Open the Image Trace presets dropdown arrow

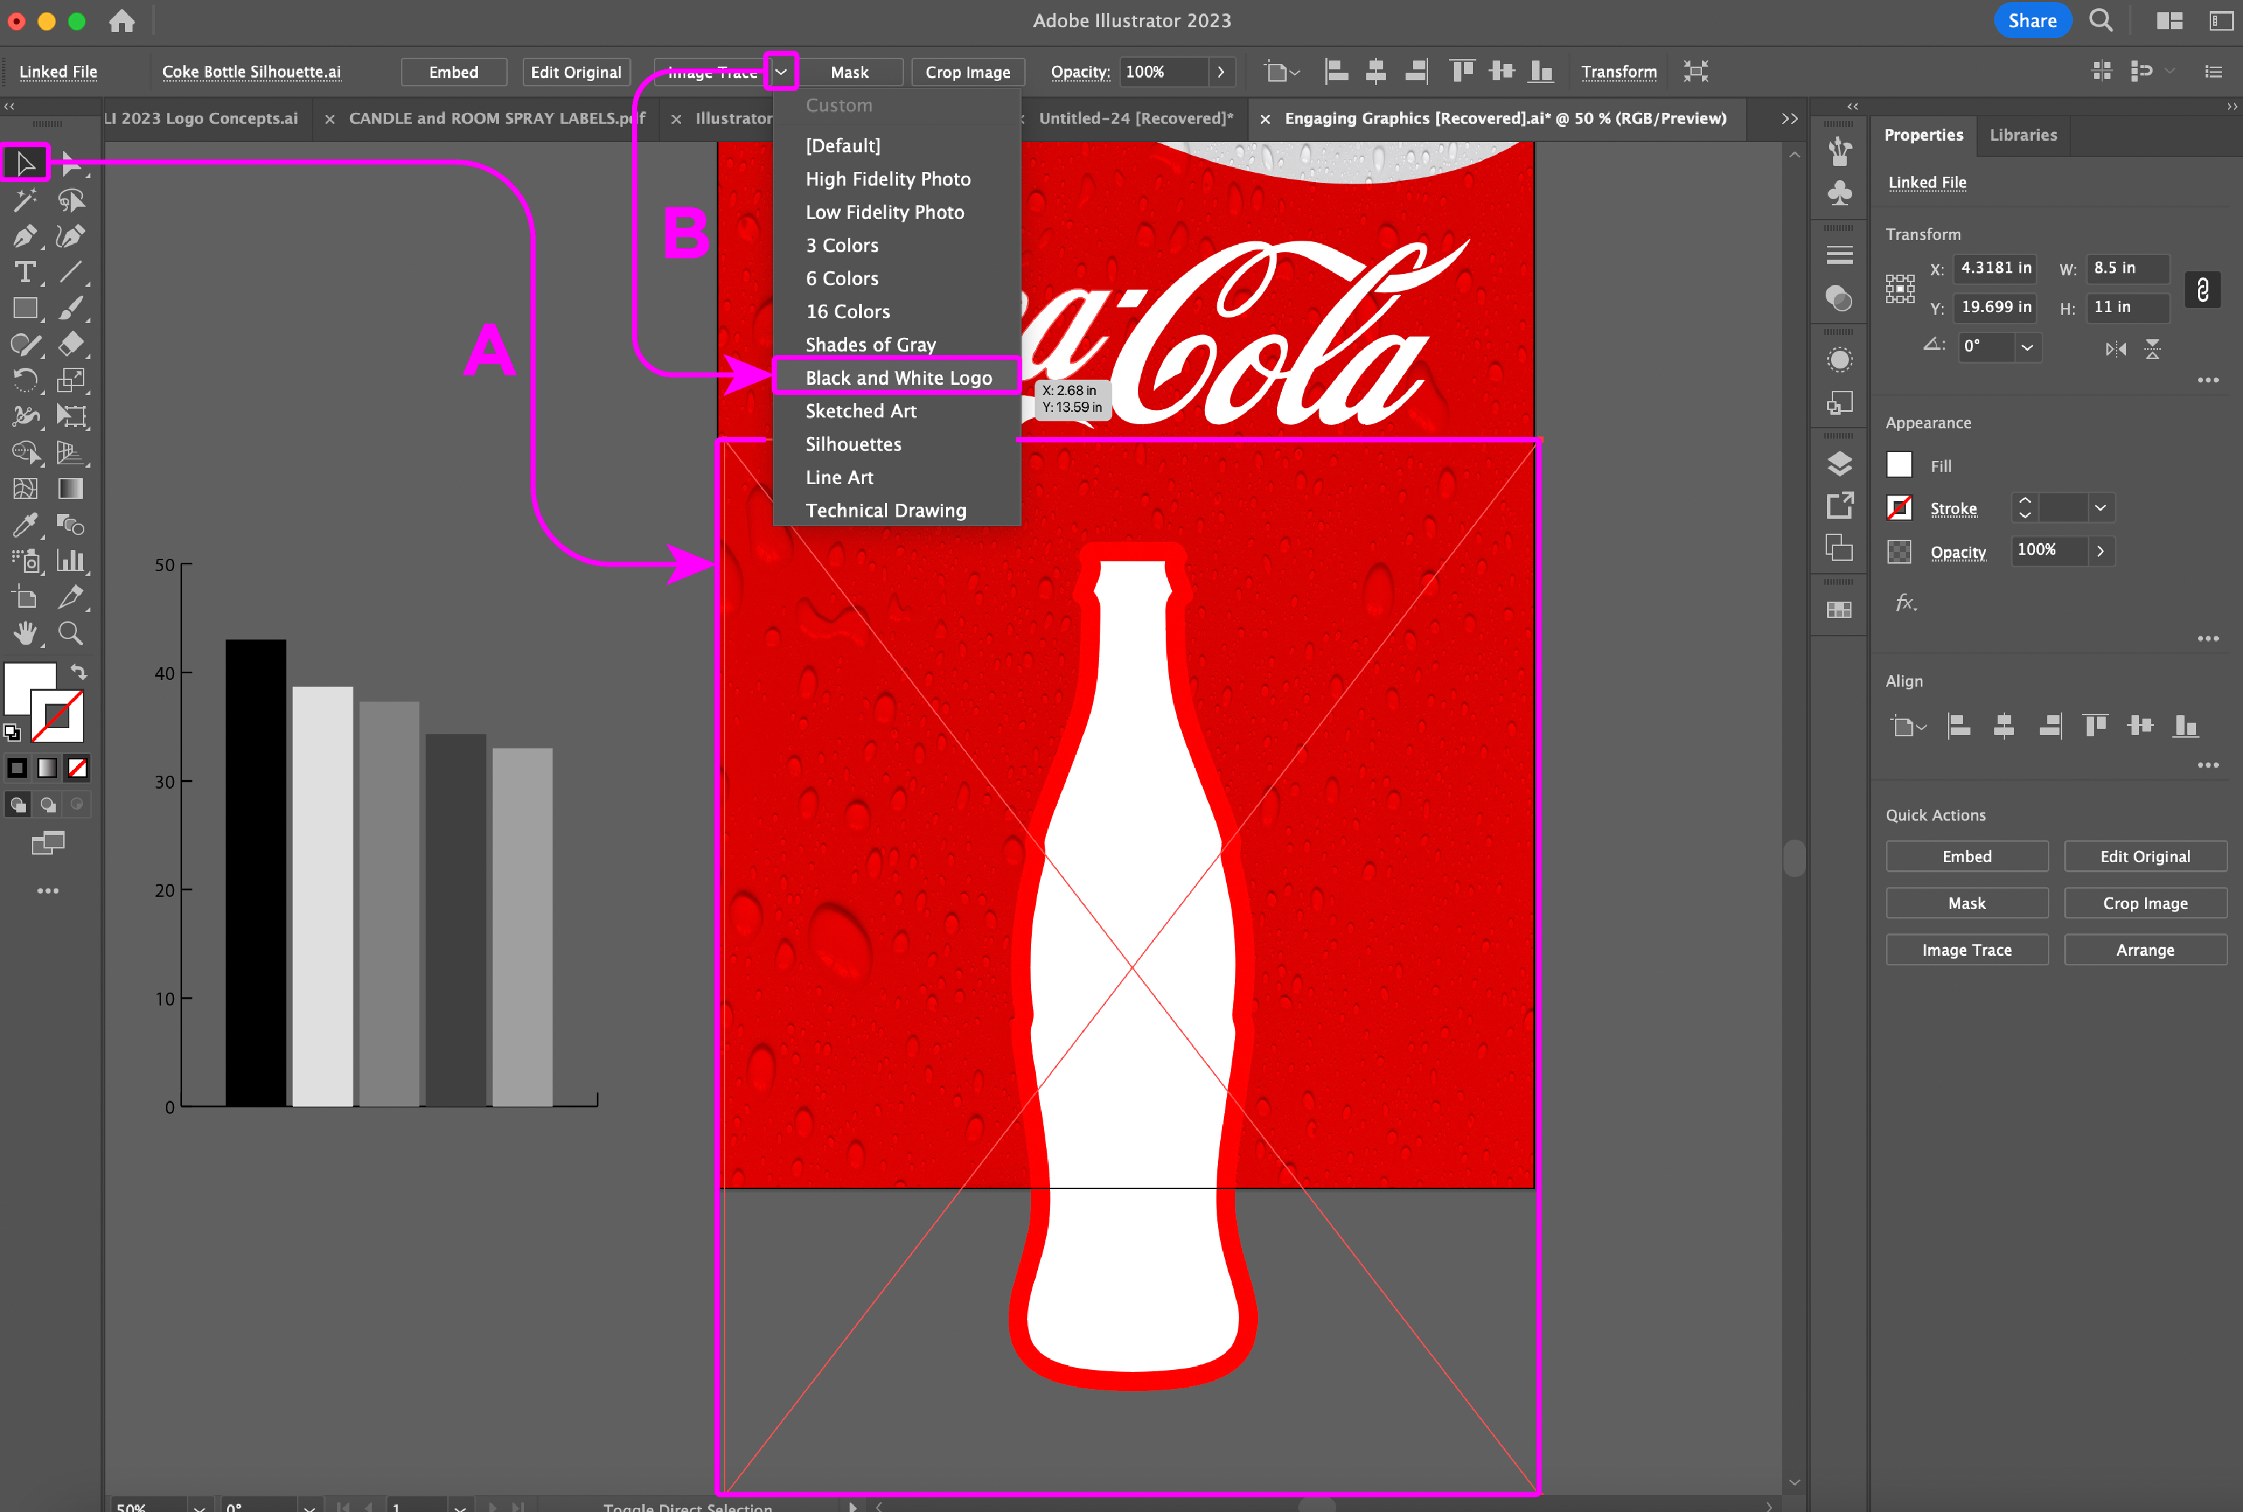781,71
